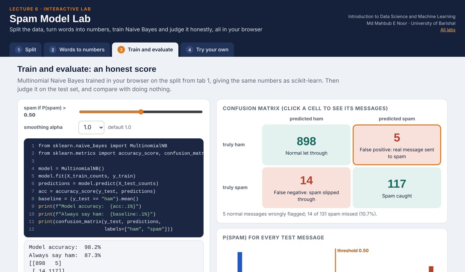
Task: Click the 'threshold 0.50' chart label
Action: pyautogui.click(x=353, y=251)
